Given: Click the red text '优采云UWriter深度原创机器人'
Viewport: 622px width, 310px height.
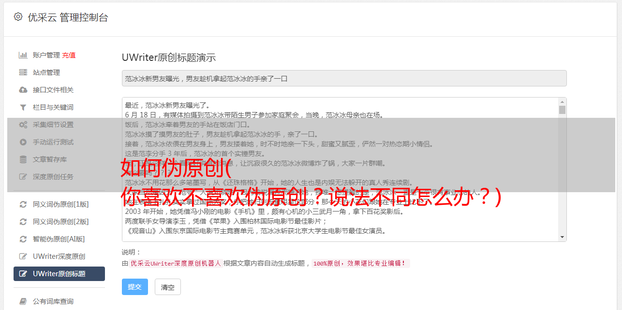Looking at the screenshot, I should 176,264.
